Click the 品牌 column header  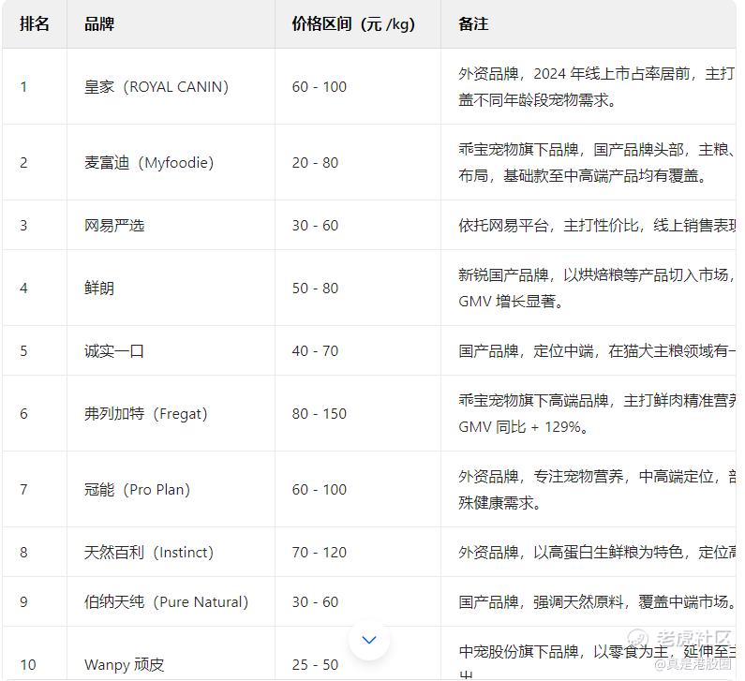[x=99, y=23]
